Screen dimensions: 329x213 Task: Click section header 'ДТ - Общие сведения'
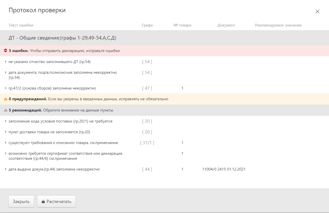[x=62, y=38]
